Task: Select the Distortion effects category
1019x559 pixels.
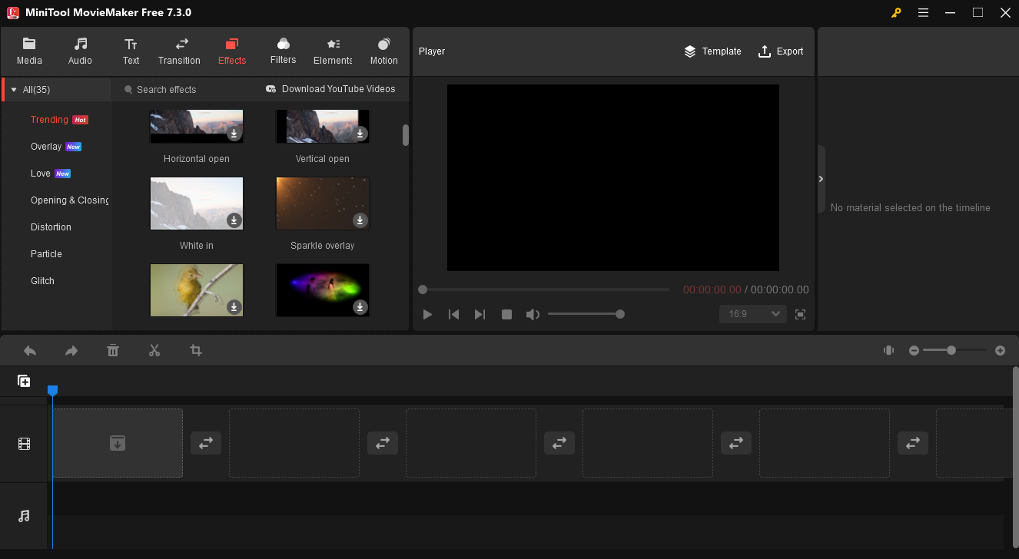Action: tap(51, 227)
